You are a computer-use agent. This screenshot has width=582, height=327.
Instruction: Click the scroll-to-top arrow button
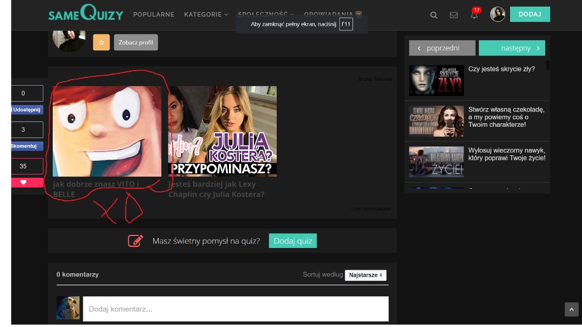(x=572, y=309)
